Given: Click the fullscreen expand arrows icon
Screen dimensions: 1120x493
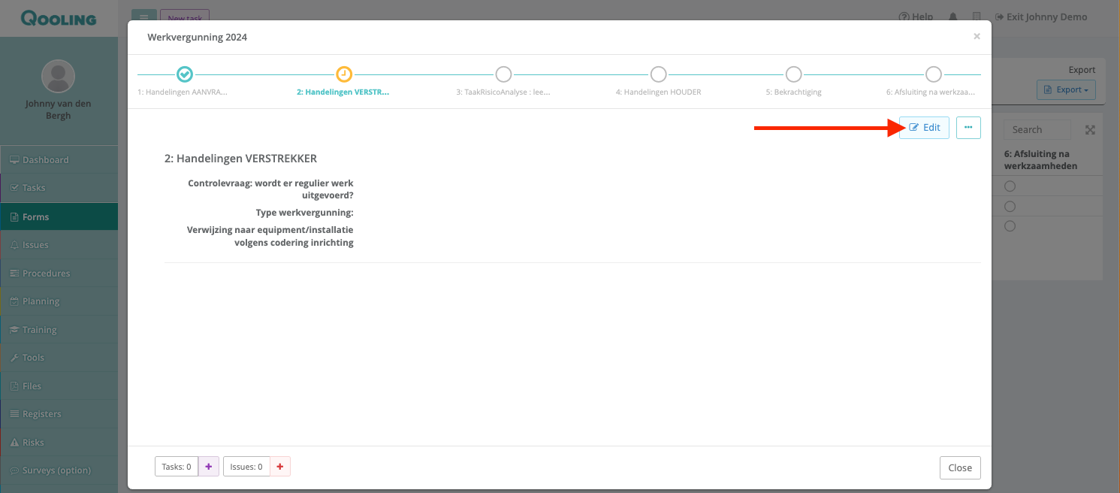Looking at the screenshot, I should (x=1090, y=130).
